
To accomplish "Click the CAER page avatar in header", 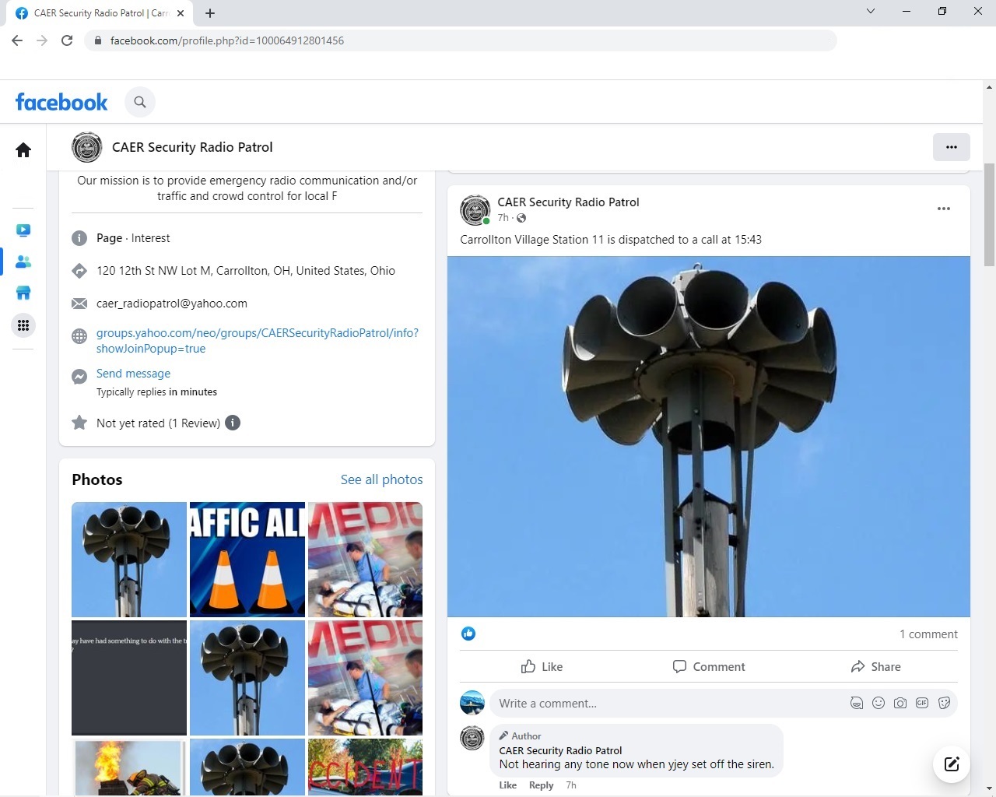I will coord(87,147).
